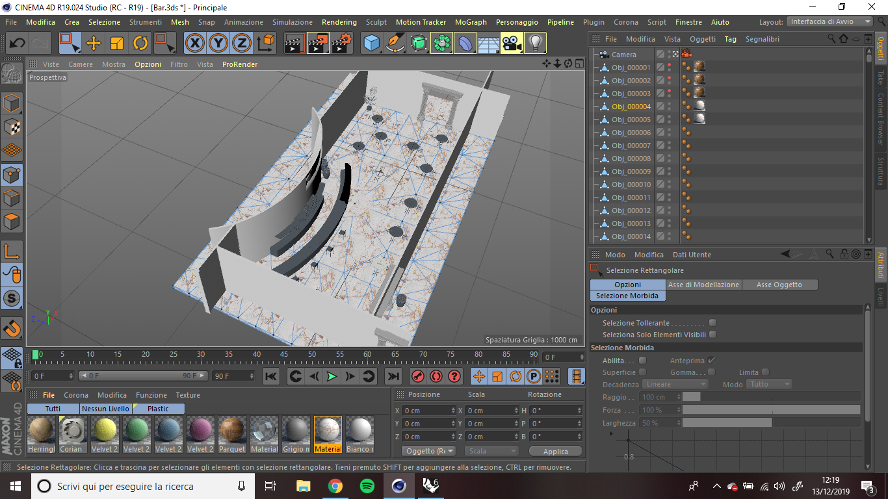888x499 pixels.
Task: Tick the Abilita checkbox
Action: [x=642, y=361]
